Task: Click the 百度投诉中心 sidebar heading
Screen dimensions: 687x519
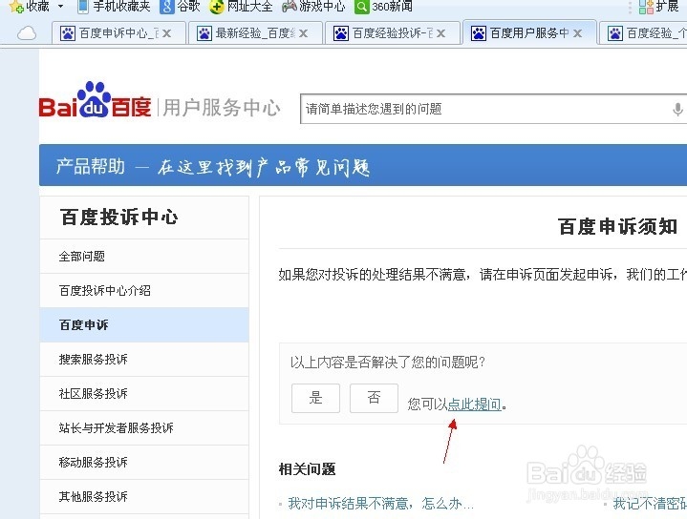Action: (x=119, y=218)
